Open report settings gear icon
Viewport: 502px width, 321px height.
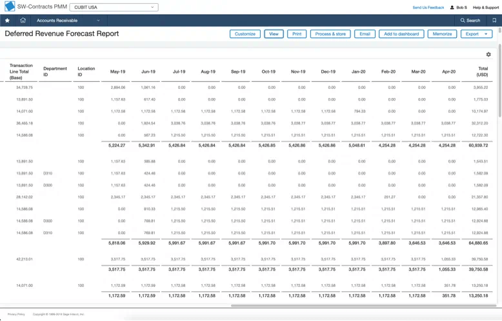pos(488,54)
